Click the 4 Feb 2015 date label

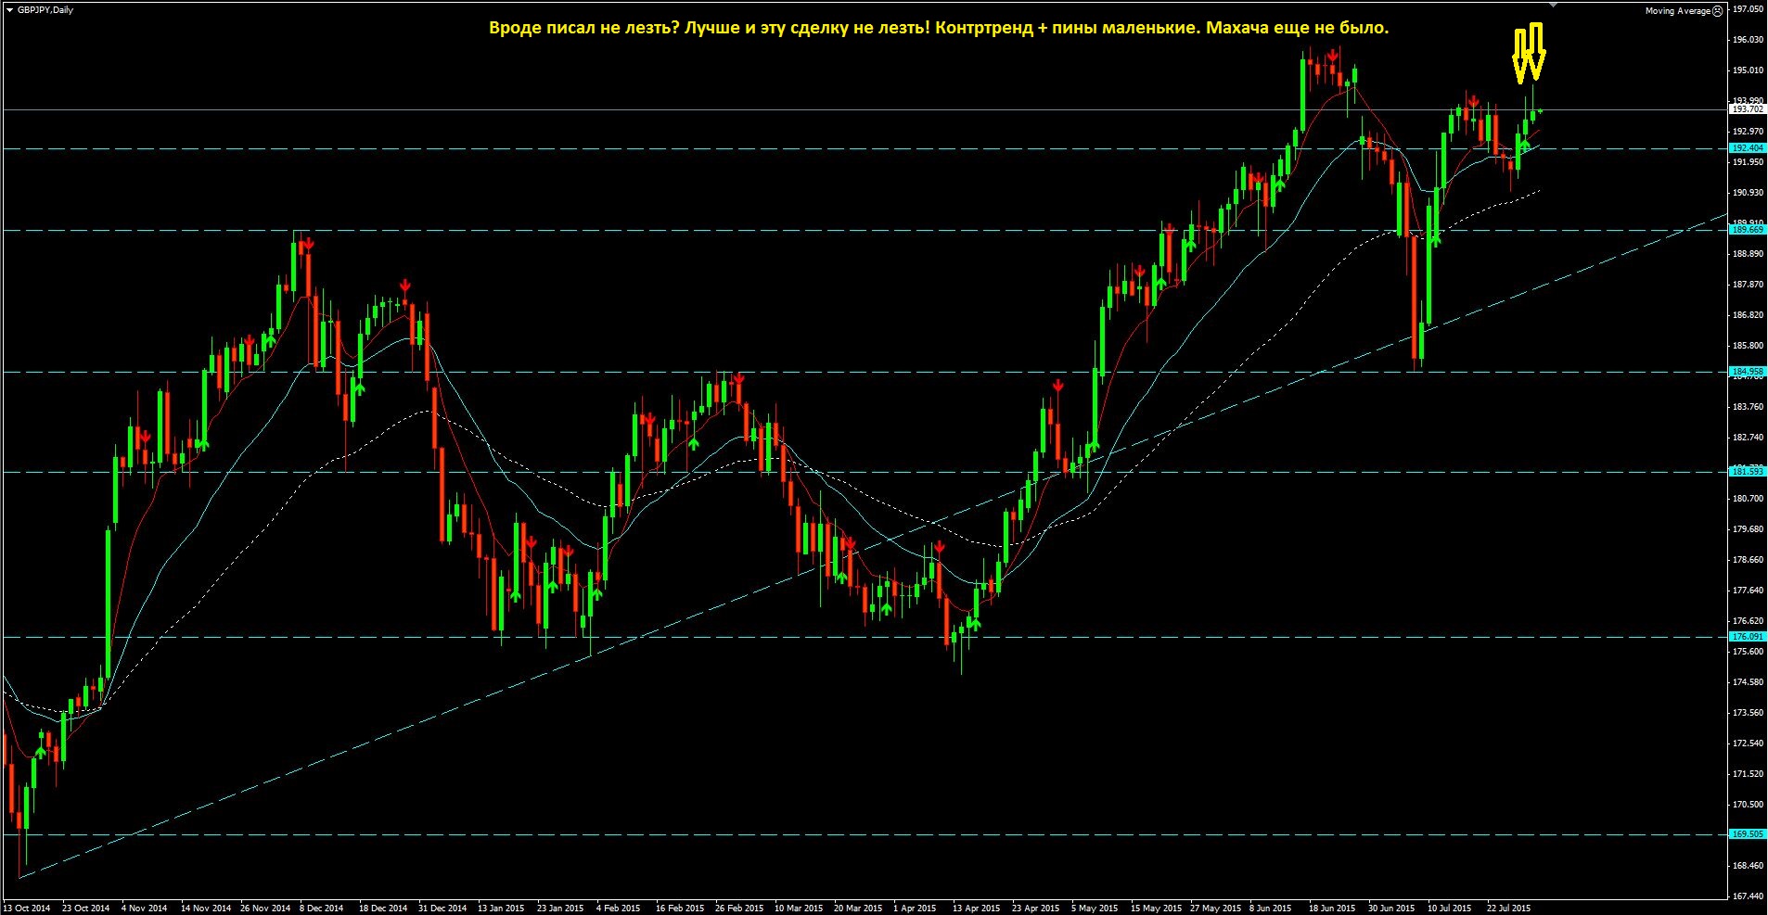pyautogui.click(x=619, y=909)
